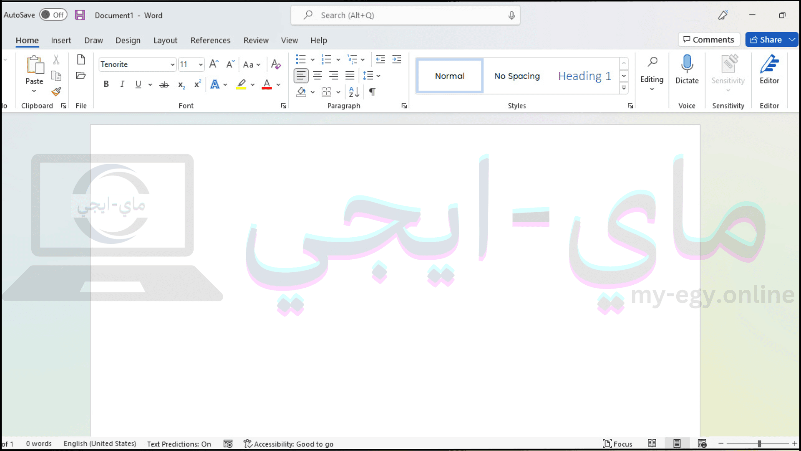
Task: Click in the Search box
Action: pyautogui.click(x=405, y=15)
